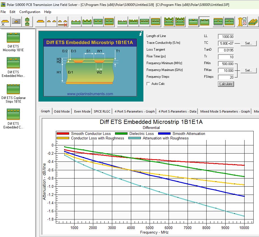The width and height of the screenshot is (259, 237).
Task: Click the Frequency Steps FSteps field
Action: pyautogui.click(x=226, y=77)
